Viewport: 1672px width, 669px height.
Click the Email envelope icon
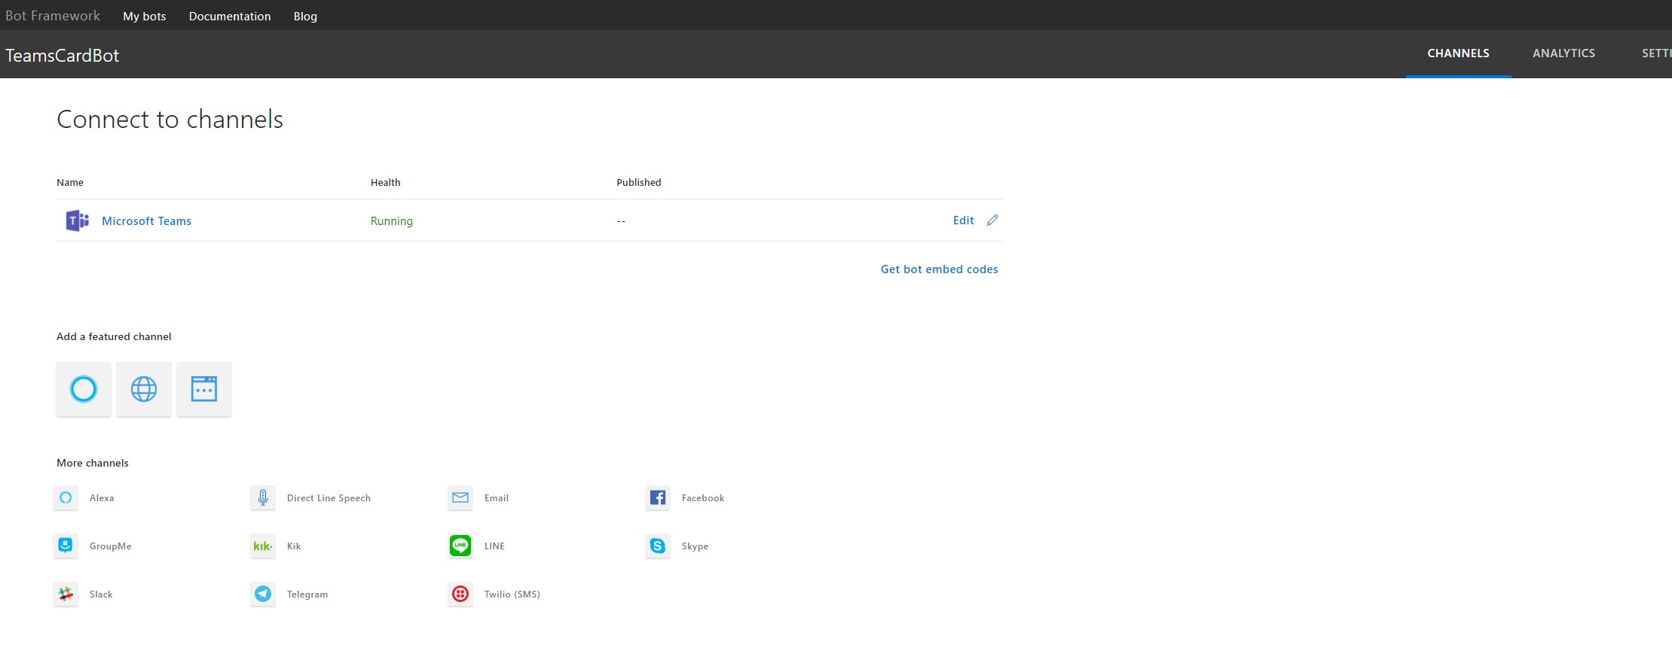(460, 497)
